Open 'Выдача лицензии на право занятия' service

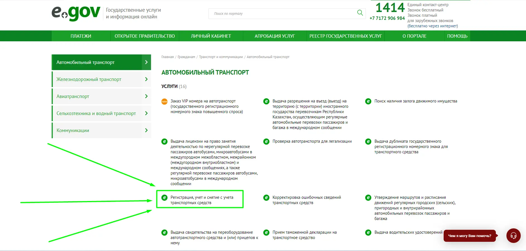(214, 162)
